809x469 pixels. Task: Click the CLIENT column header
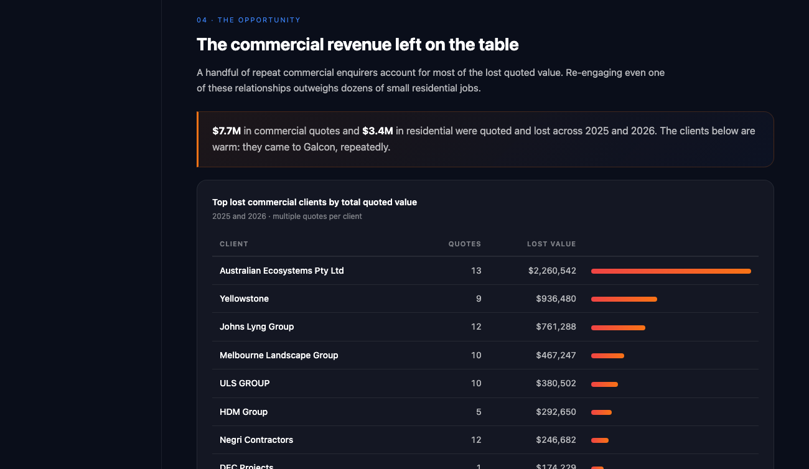(234, 244)
